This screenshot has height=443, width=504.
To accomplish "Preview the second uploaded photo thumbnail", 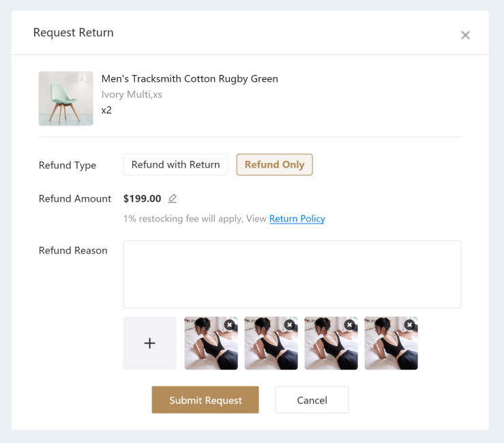I will [268, 349].
